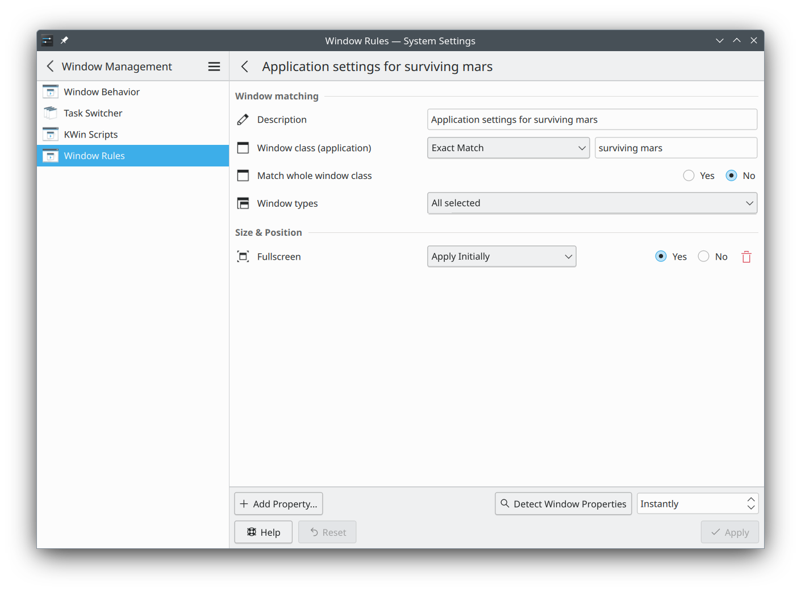
Task: Go back from Window Management sidebar
Action: (50, 66)
